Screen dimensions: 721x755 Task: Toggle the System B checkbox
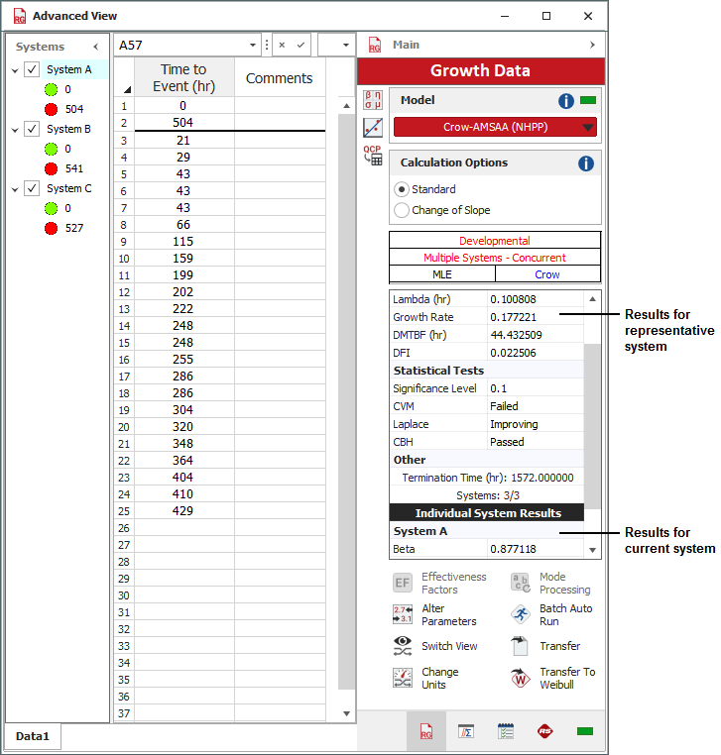tap(32, 129)
